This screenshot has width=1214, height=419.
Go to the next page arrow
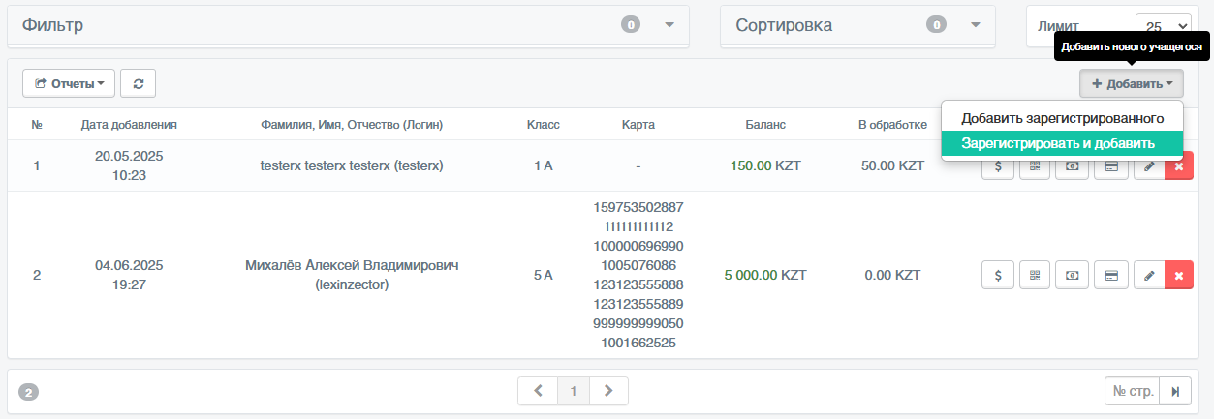(608, 391)
